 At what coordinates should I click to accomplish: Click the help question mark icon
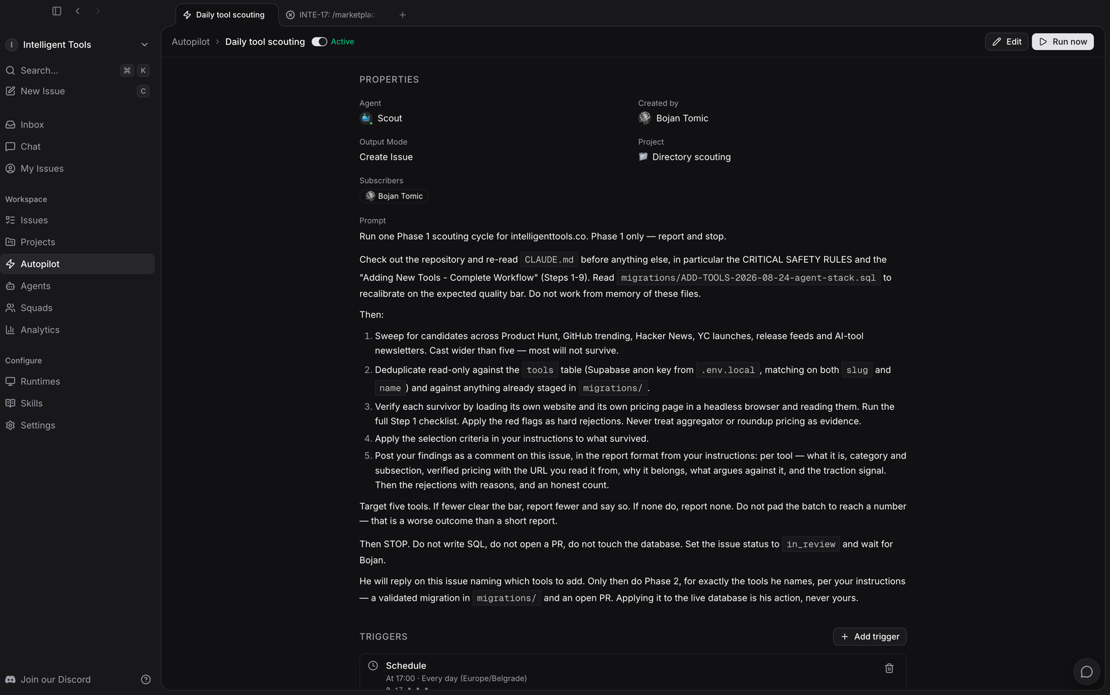146,680
